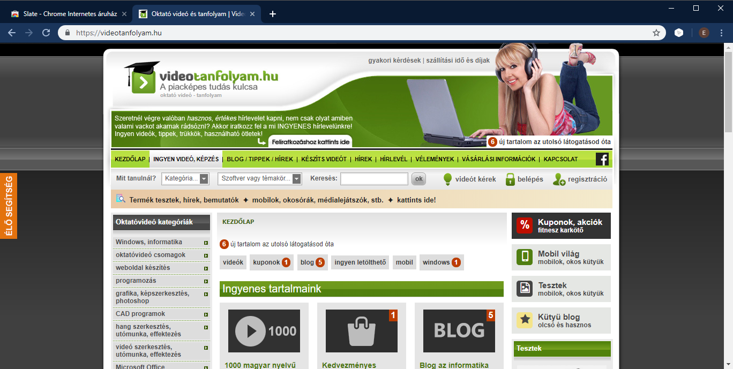Select the 'videók' filter tag
The width and height of the screenshot is (733, 369).
tap(233, 262)
